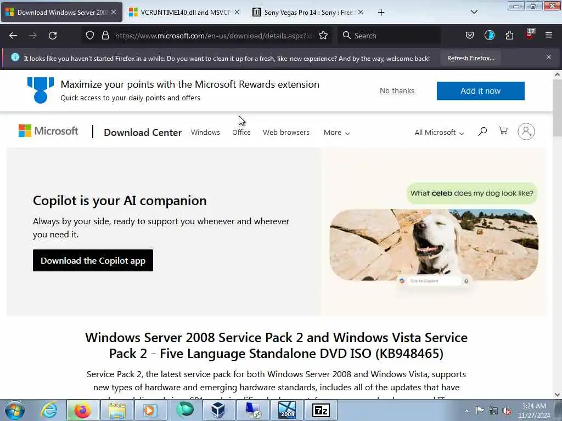Open the VirtualBox cube taskbar icon
The image size is (562, 421).
point(218,410)
